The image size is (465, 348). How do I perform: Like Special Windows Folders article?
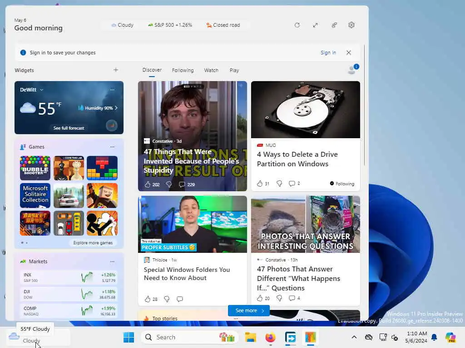tap(148, 299)
